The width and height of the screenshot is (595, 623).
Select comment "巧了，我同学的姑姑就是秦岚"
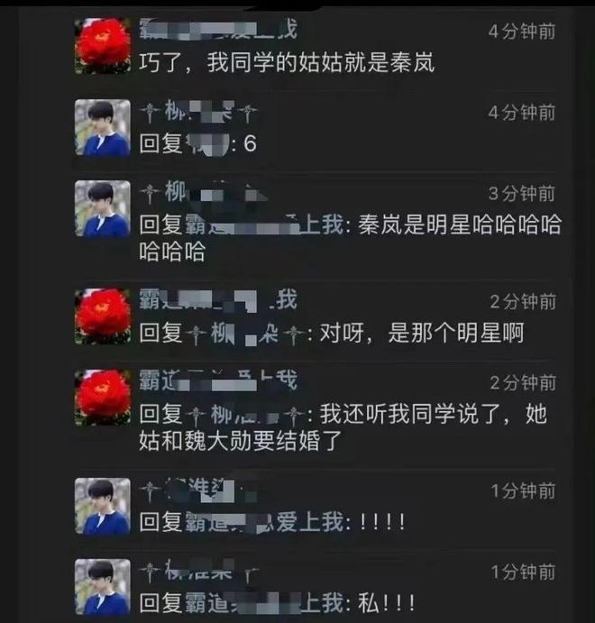click(x=287, y=62)
